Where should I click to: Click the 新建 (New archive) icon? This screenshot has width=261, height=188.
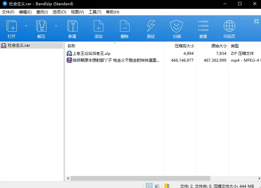pyautogui.click(x=72, y=29)
